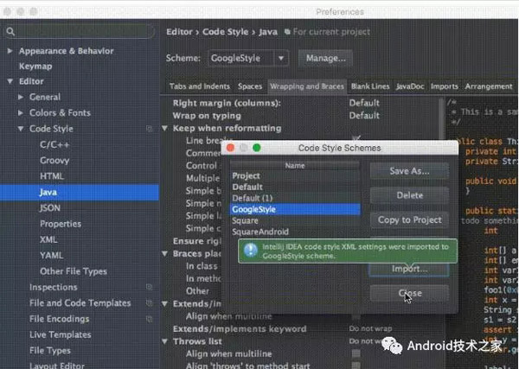Toggle 'Align throws to method start' checkbox
Screen dimensions: 519x369
pos(356,366)
